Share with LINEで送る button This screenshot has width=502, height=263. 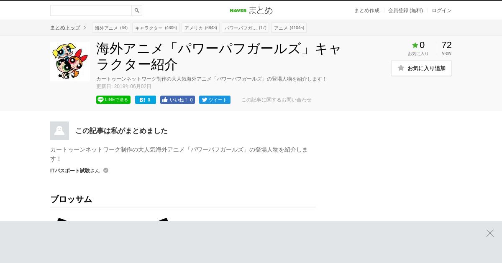[113, 100]
